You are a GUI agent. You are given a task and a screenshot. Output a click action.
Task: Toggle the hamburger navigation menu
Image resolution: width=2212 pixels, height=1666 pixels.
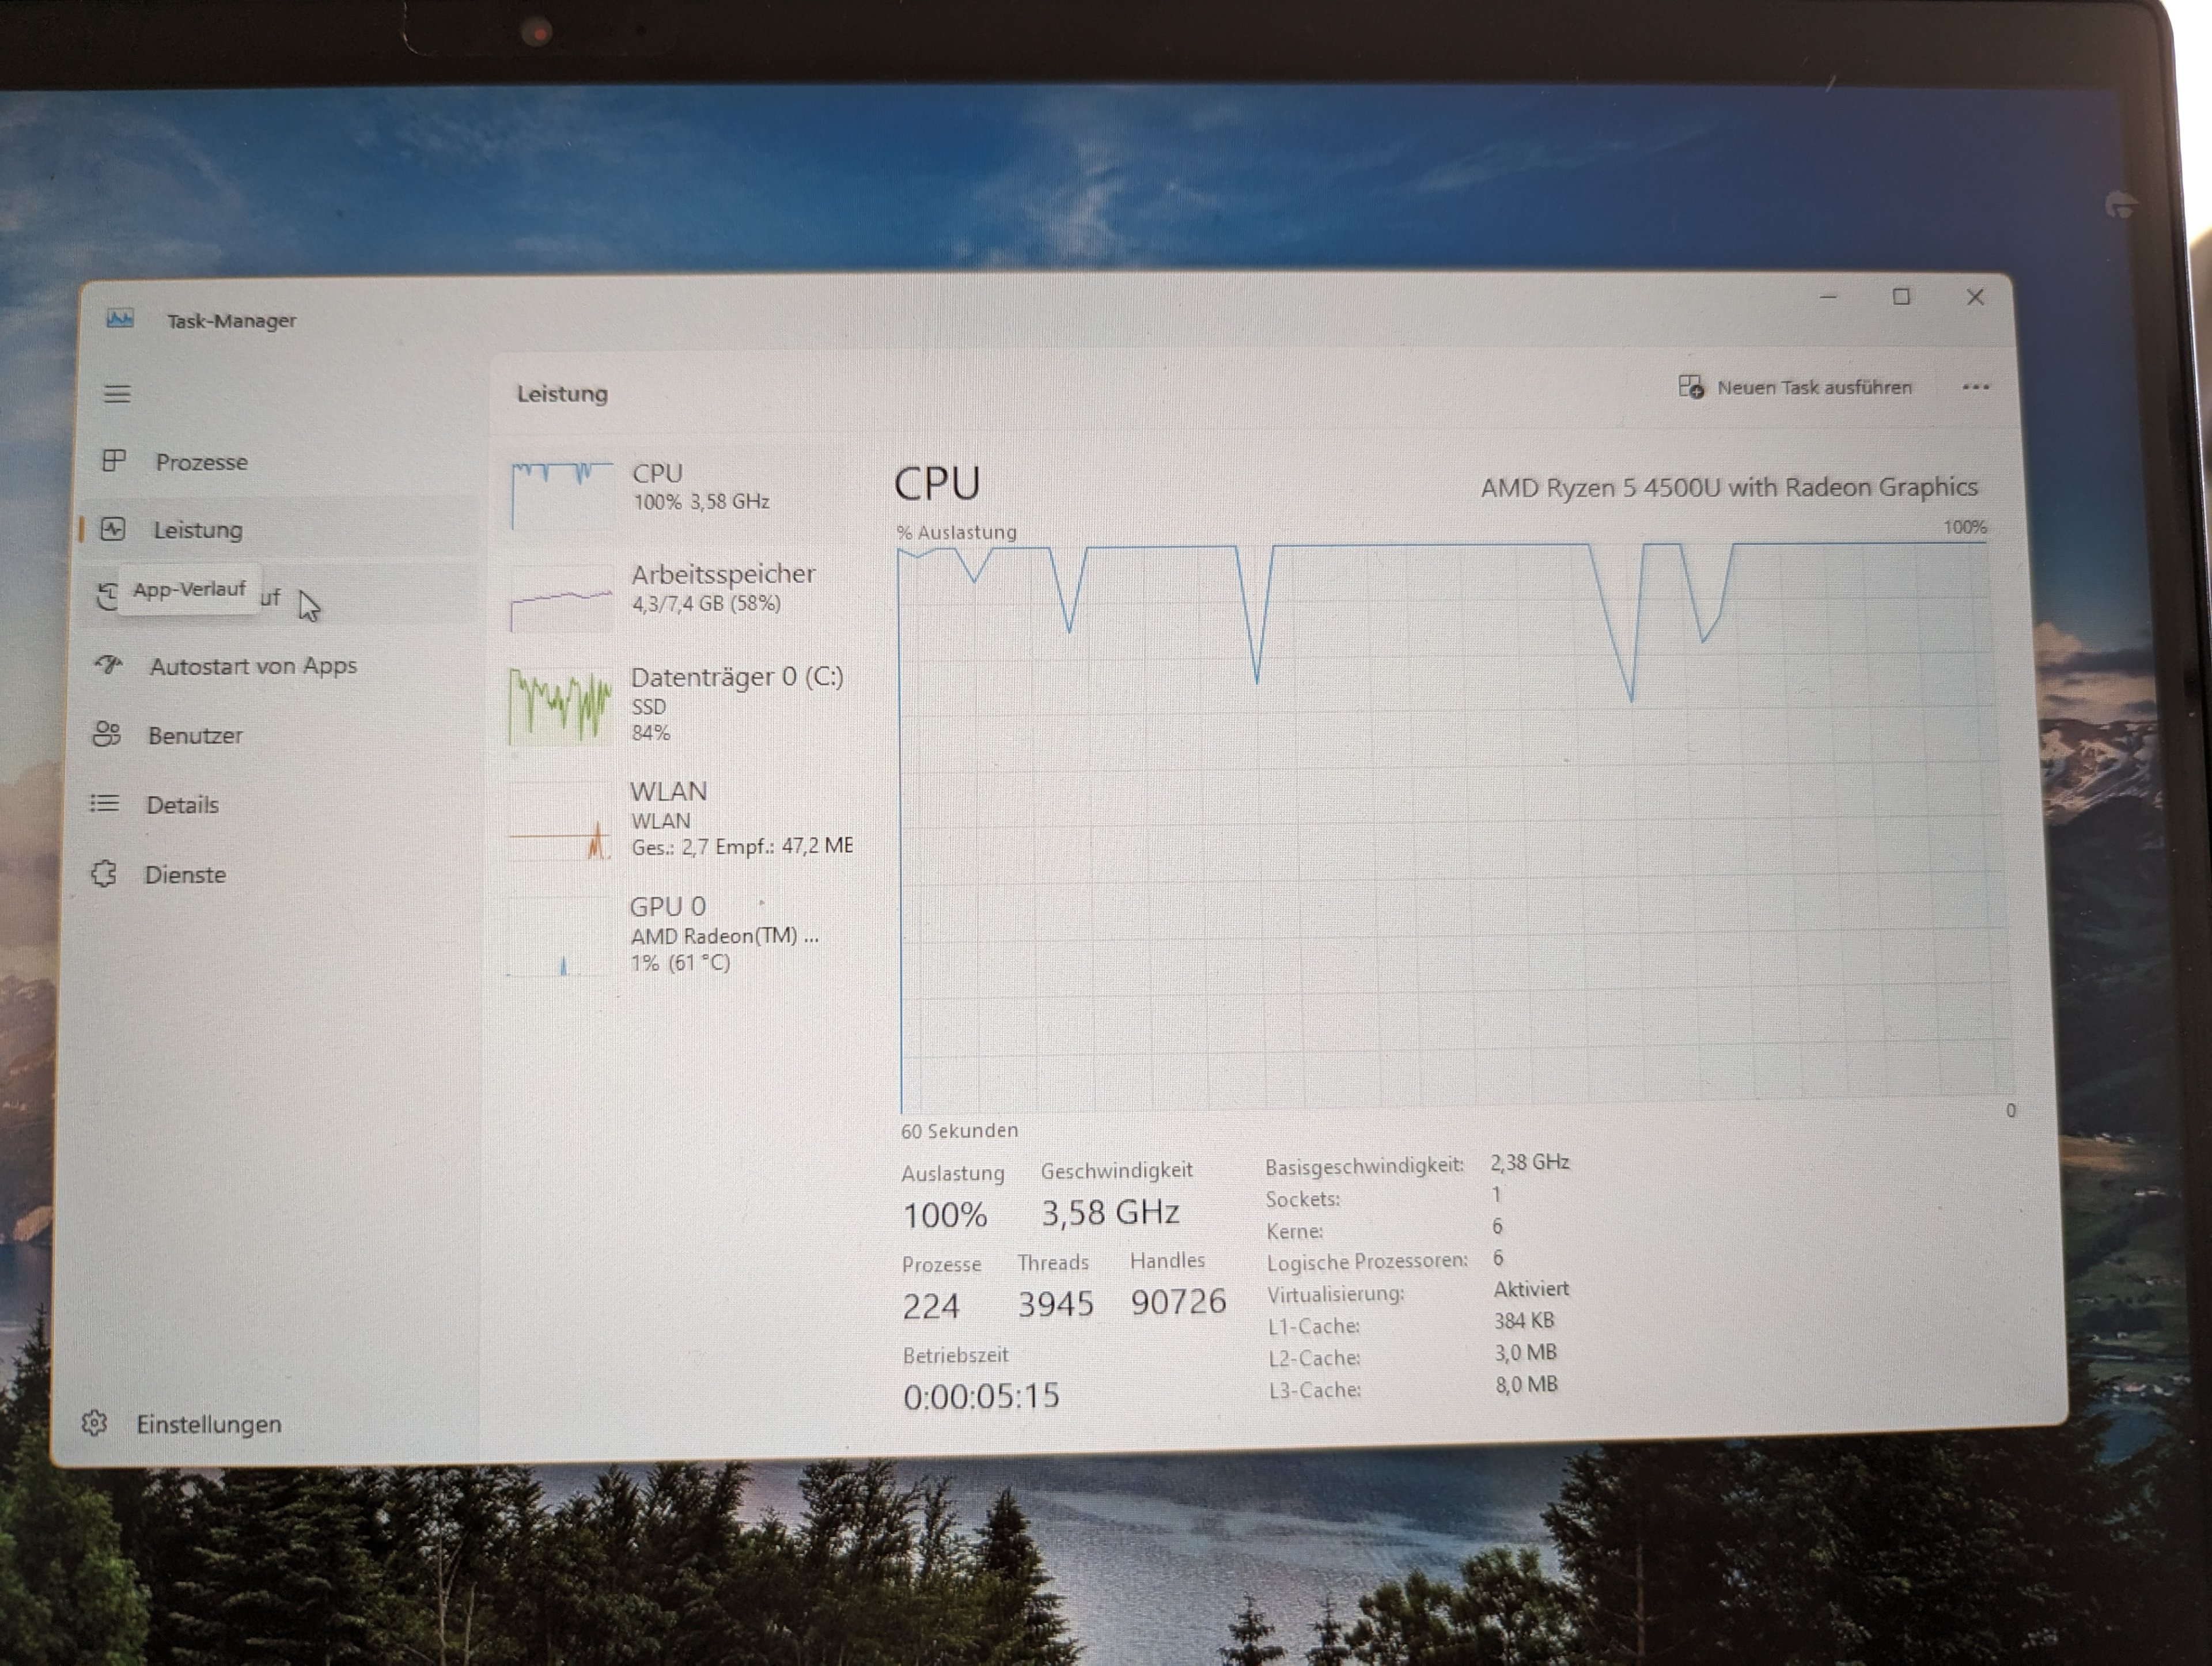(x=117, y=394)
